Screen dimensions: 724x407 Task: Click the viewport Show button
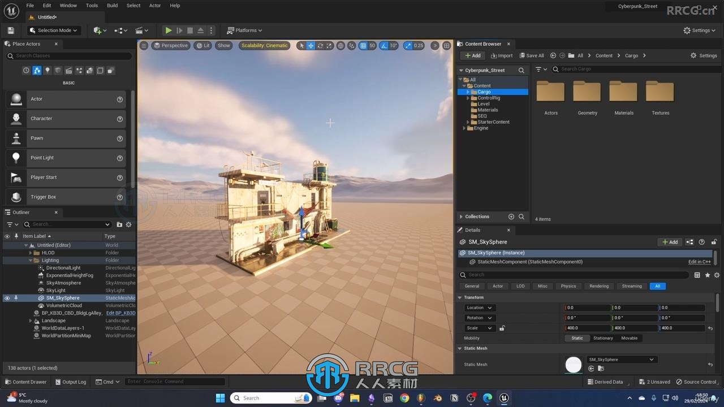[x=224, y=46]
